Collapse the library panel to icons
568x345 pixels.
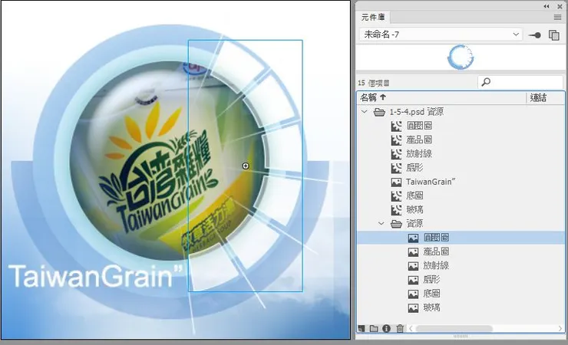pos(547,6)
